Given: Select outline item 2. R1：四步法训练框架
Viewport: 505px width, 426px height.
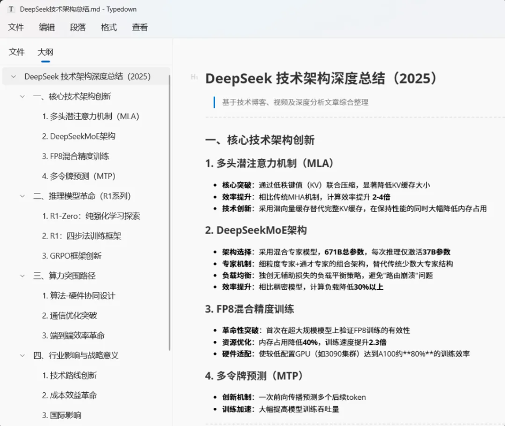Looking at the screenshot, I should pyautogui.click(x=81, y=236).
